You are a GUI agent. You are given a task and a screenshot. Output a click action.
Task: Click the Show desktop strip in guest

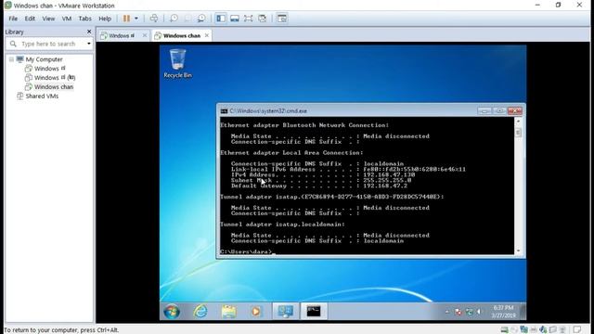point(523,312)
